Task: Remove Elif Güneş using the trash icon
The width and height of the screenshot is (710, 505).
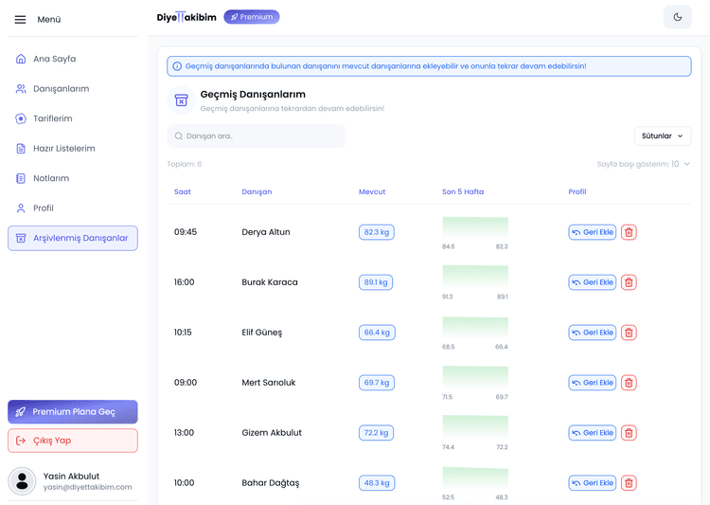Action: click(x=630, y=333)
